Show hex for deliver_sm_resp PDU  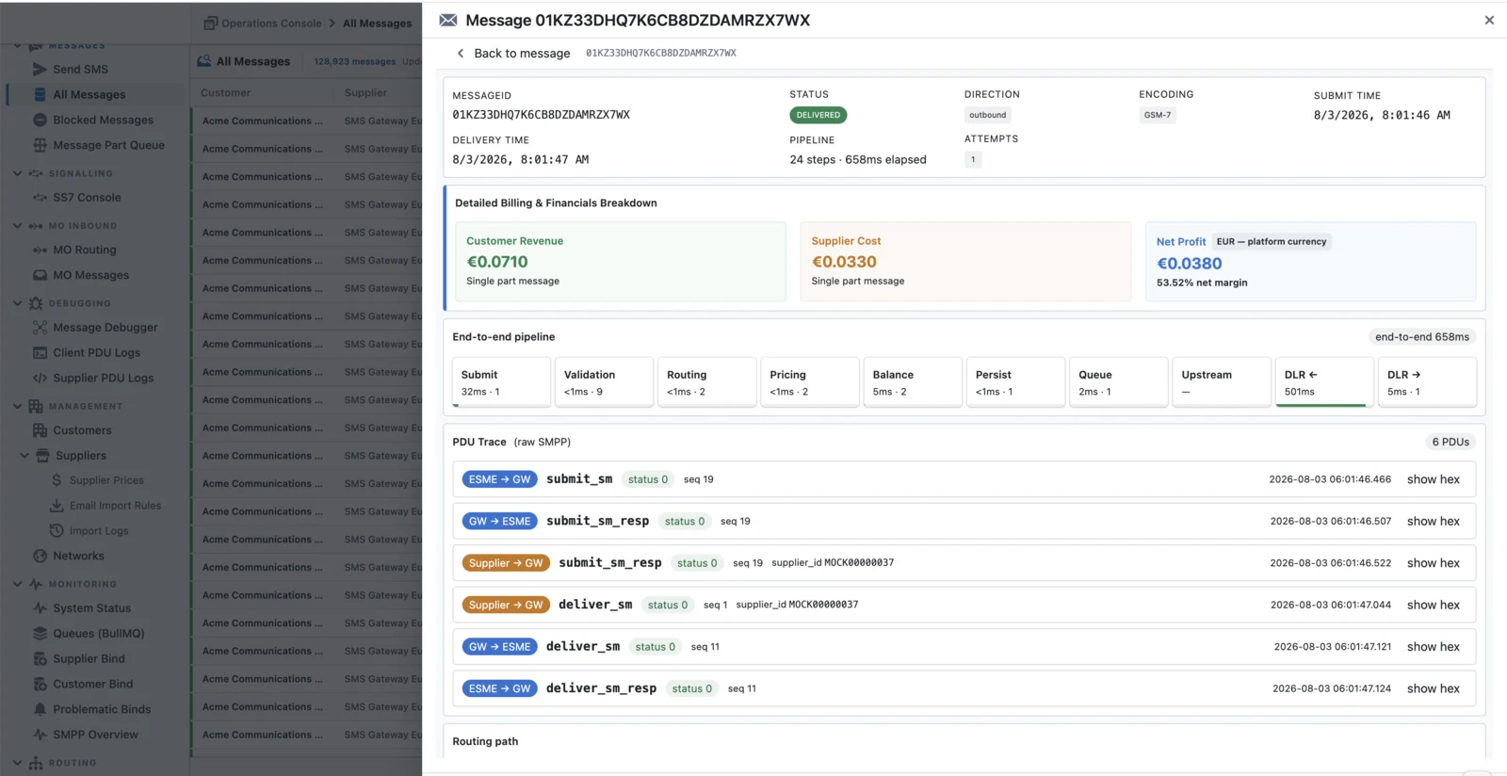[x=1434, y=688]
